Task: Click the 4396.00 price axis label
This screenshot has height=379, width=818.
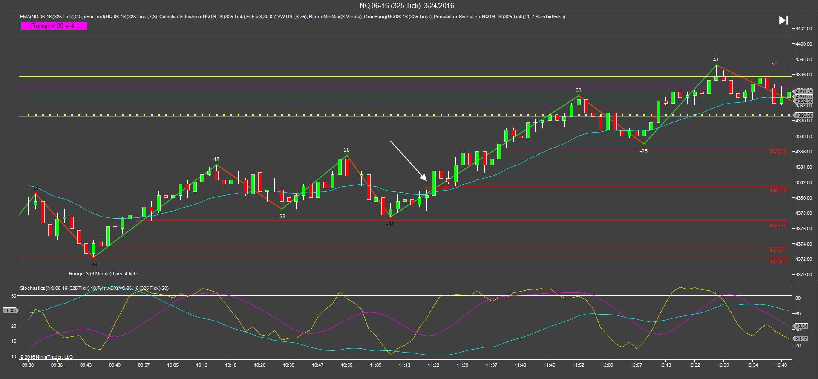Action: [x=803, y=75]
